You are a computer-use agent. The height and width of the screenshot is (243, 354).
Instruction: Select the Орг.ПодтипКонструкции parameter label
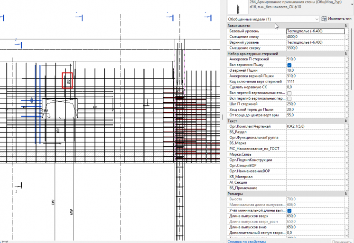click(251, 160)
